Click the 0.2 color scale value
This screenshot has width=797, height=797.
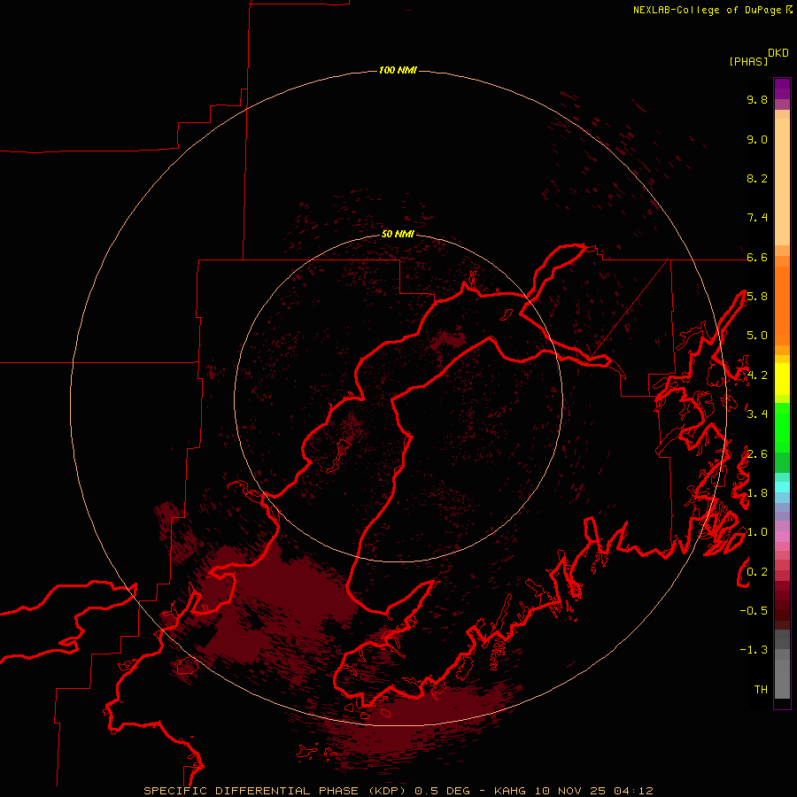click(x=757, y=572)
